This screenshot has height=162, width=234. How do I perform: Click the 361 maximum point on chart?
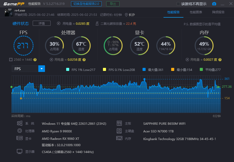pyautogui.click(x=144, y=79)
